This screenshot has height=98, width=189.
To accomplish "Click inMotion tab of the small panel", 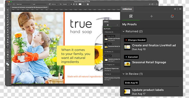I will [106, 22].
